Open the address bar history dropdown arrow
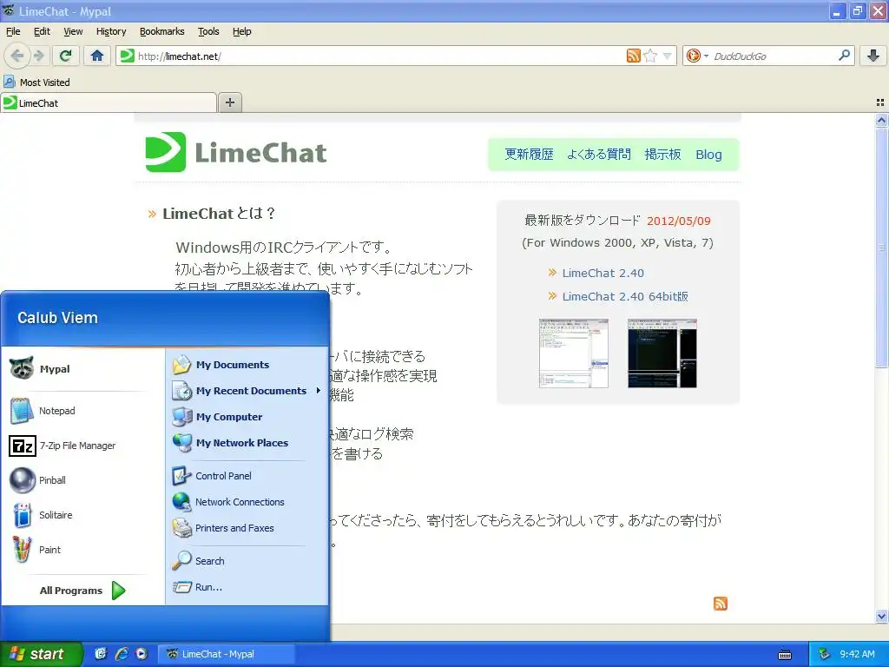 (668, 56)
